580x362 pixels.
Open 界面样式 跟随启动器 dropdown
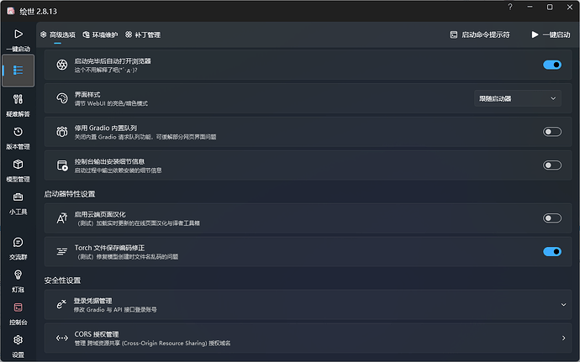tap(518, 98)
